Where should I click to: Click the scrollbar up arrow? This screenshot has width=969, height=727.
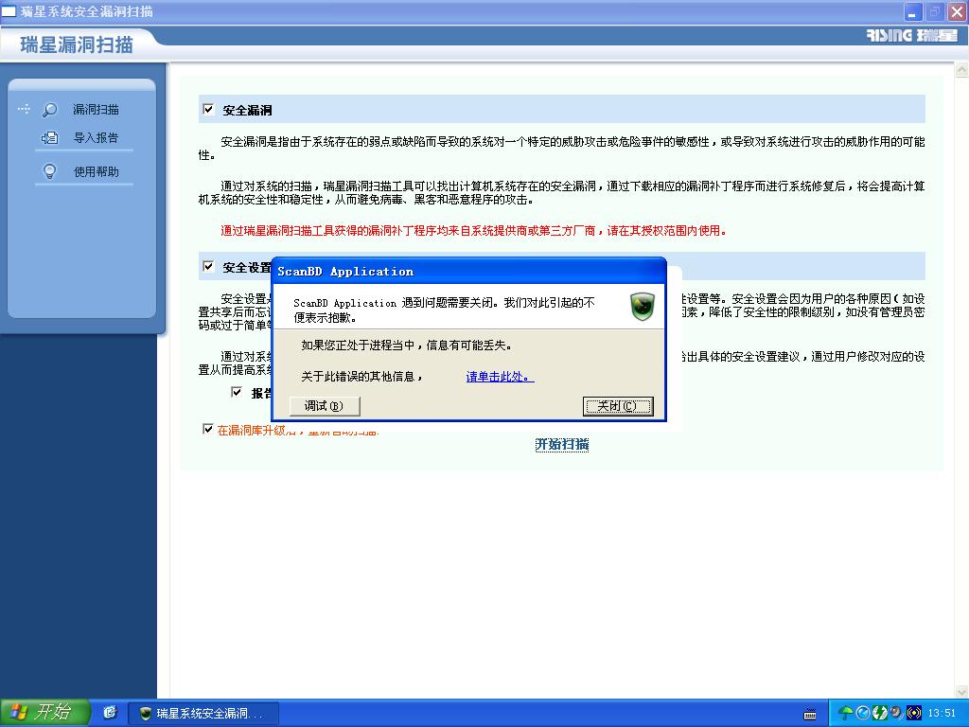(961, 69)
